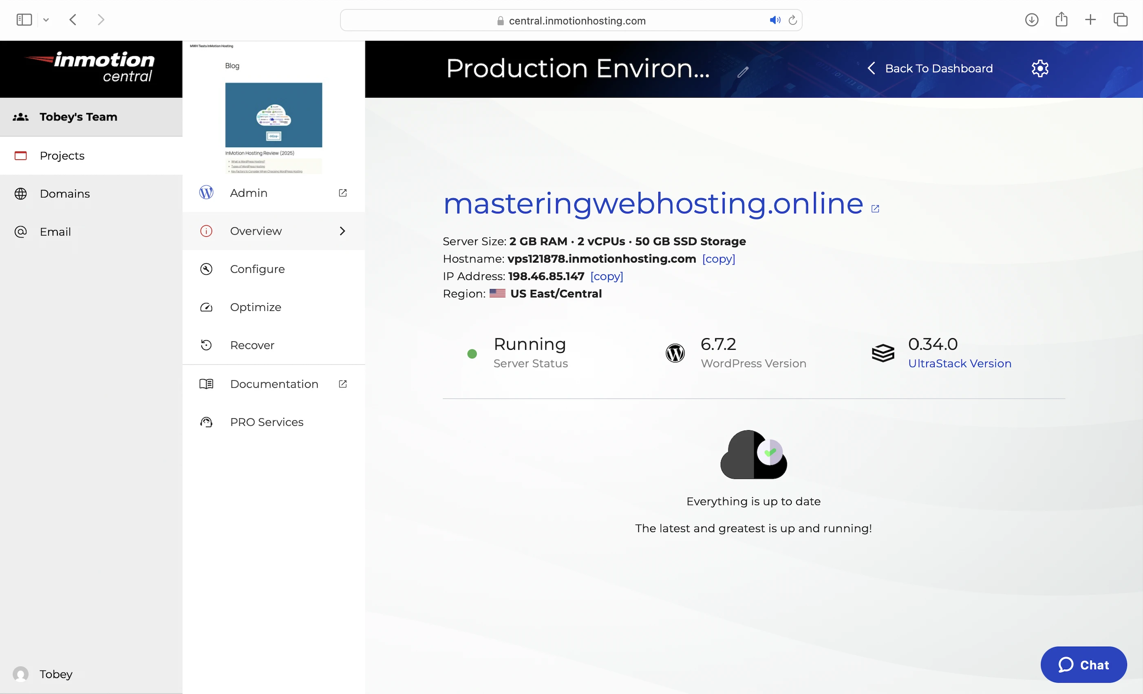The width and height of the screenshot is (1143, 694).
Task: Click the PRO Services headset icon
Action: point(206,422)
